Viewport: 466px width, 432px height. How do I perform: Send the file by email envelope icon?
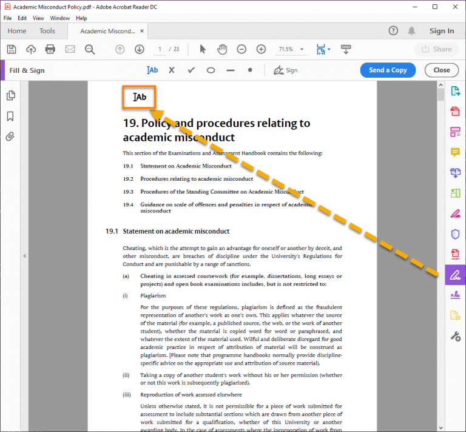coord(70,49)
